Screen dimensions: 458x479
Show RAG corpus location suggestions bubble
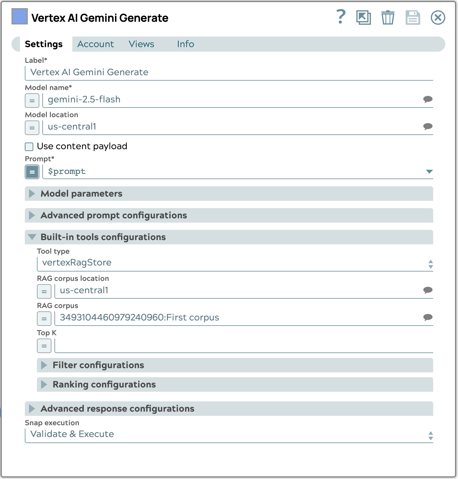[x=428, y=290]
